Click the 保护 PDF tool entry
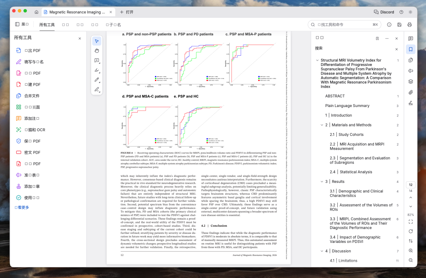 click(x=32, y=141)
